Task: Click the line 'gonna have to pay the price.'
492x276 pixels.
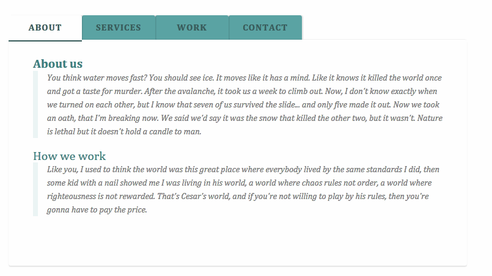Action: pyautogui.click(x=97, y=209)
